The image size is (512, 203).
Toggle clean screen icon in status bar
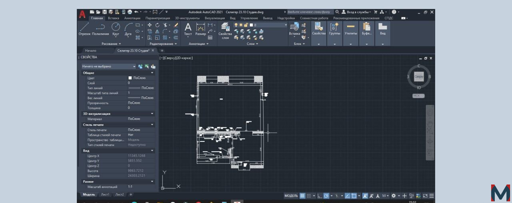pyautogui.click(x=426, y=196)
